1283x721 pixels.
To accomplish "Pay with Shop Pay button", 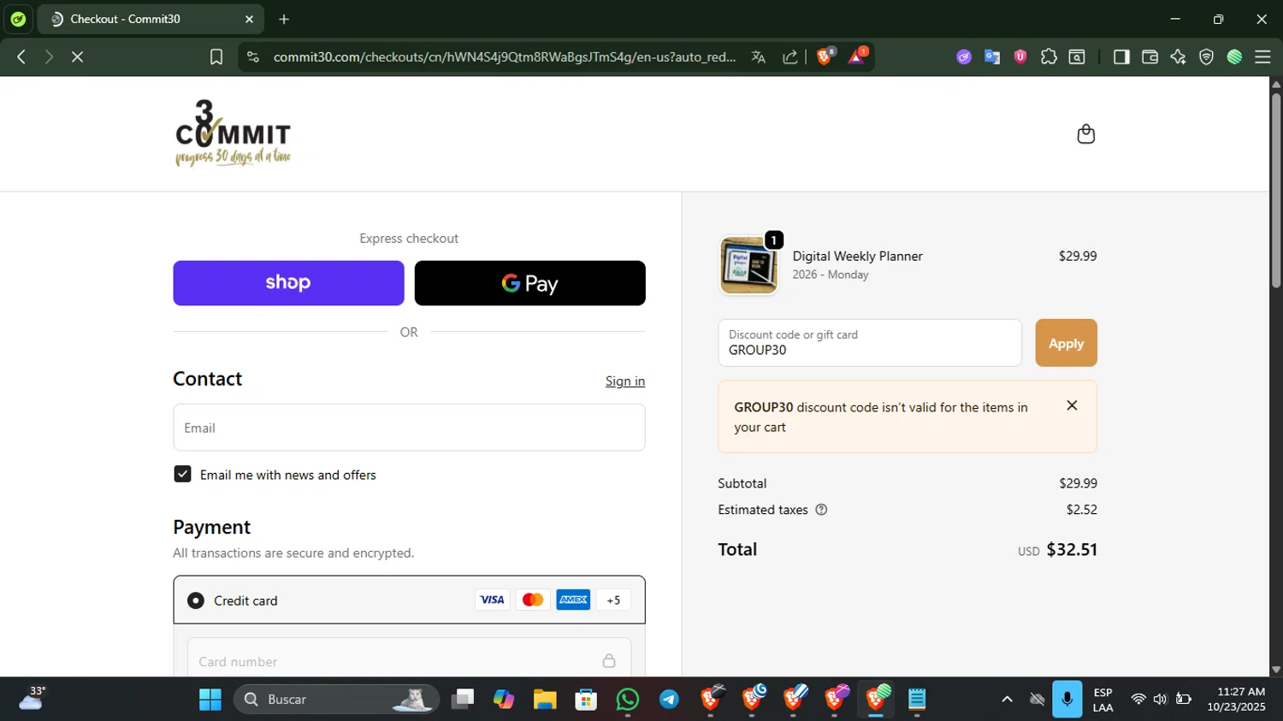I will pyautogui.click(x=288, y=283).
